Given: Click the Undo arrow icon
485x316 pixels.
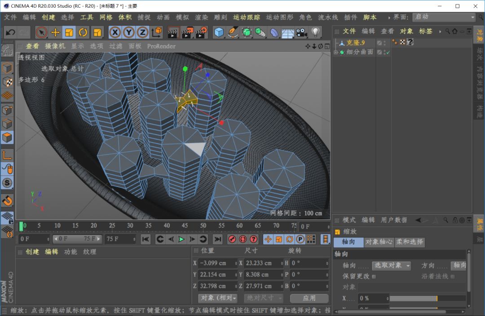Looking at the screenshot, I should coord(10,32).
